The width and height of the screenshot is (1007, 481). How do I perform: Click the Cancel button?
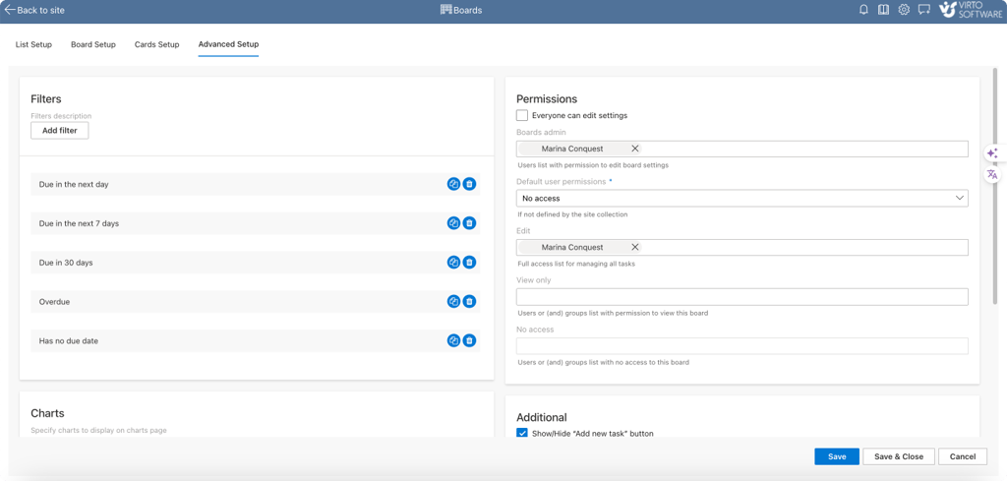[963, 456]
